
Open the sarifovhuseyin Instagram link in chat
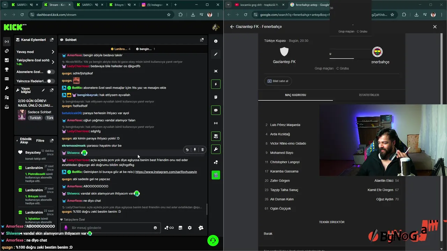coord(166,172)
